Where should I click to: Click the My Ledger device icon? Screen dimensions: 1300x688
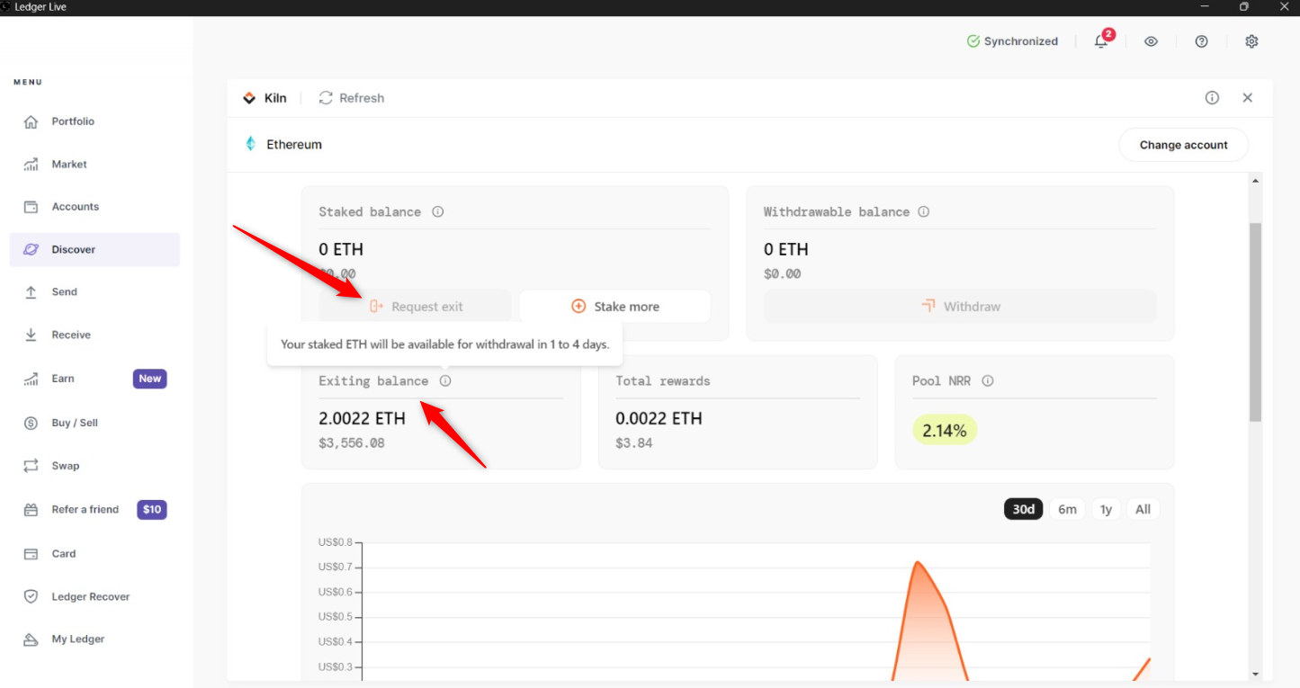[31, 639]
